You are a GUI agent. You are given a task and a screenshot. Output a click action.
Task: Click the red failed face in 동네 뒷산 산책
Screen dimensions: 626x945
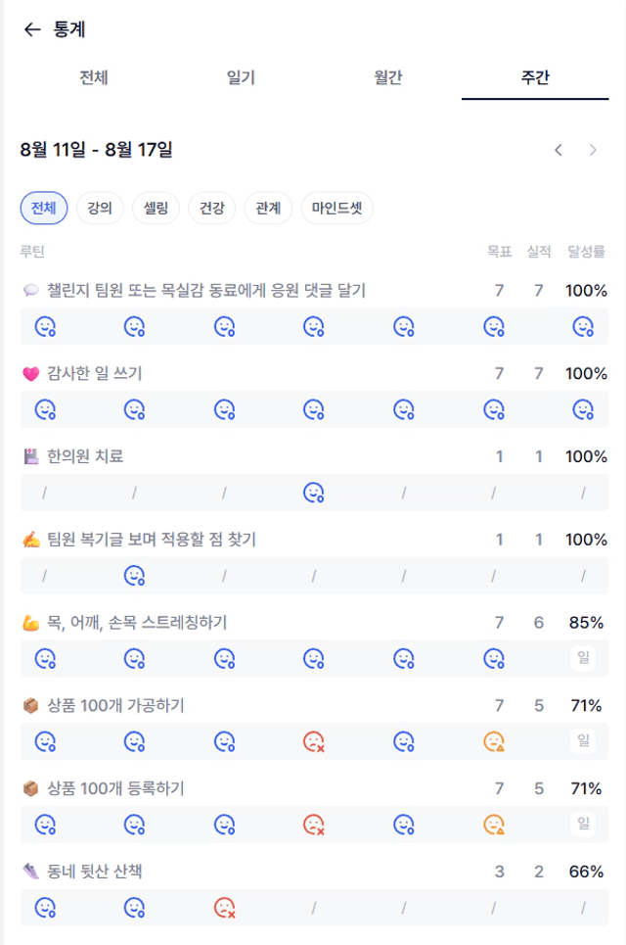(x=225, y=907)
